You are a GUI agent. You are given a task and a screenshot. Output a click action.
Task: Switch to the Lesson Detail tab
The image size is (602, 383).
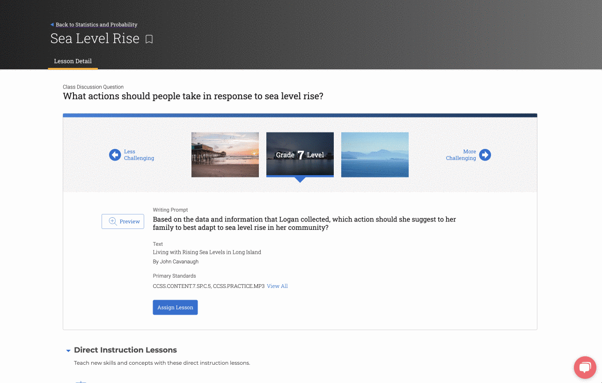[x=73, y=61]
